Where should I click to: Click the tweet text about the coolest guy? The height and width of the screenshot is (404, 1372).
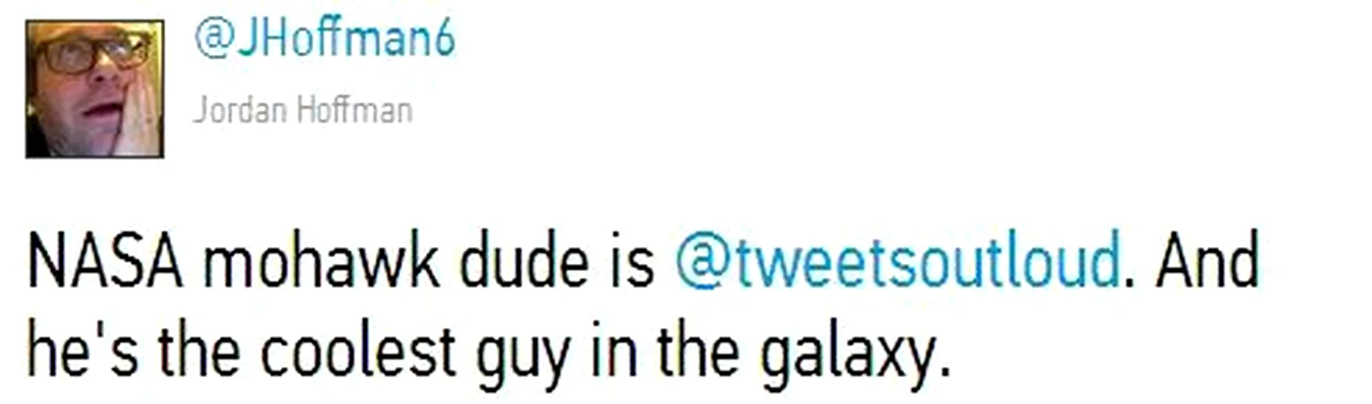pyautogui.click(x=488, y=351)
